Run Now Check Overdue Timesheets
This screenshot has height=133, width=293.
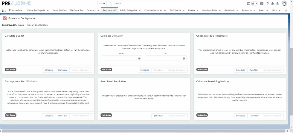[254, 70]
